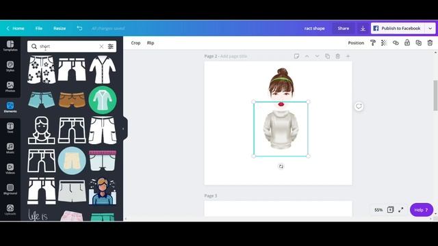Toggle the Lock icon
Viewport: 438px width, 246px height.
pyautogui.click(x=407, y=42)
